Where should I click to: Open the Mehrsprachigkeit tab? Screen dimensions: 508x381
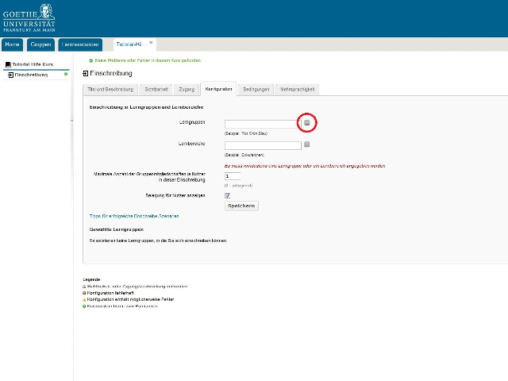[x=298, y=89]
